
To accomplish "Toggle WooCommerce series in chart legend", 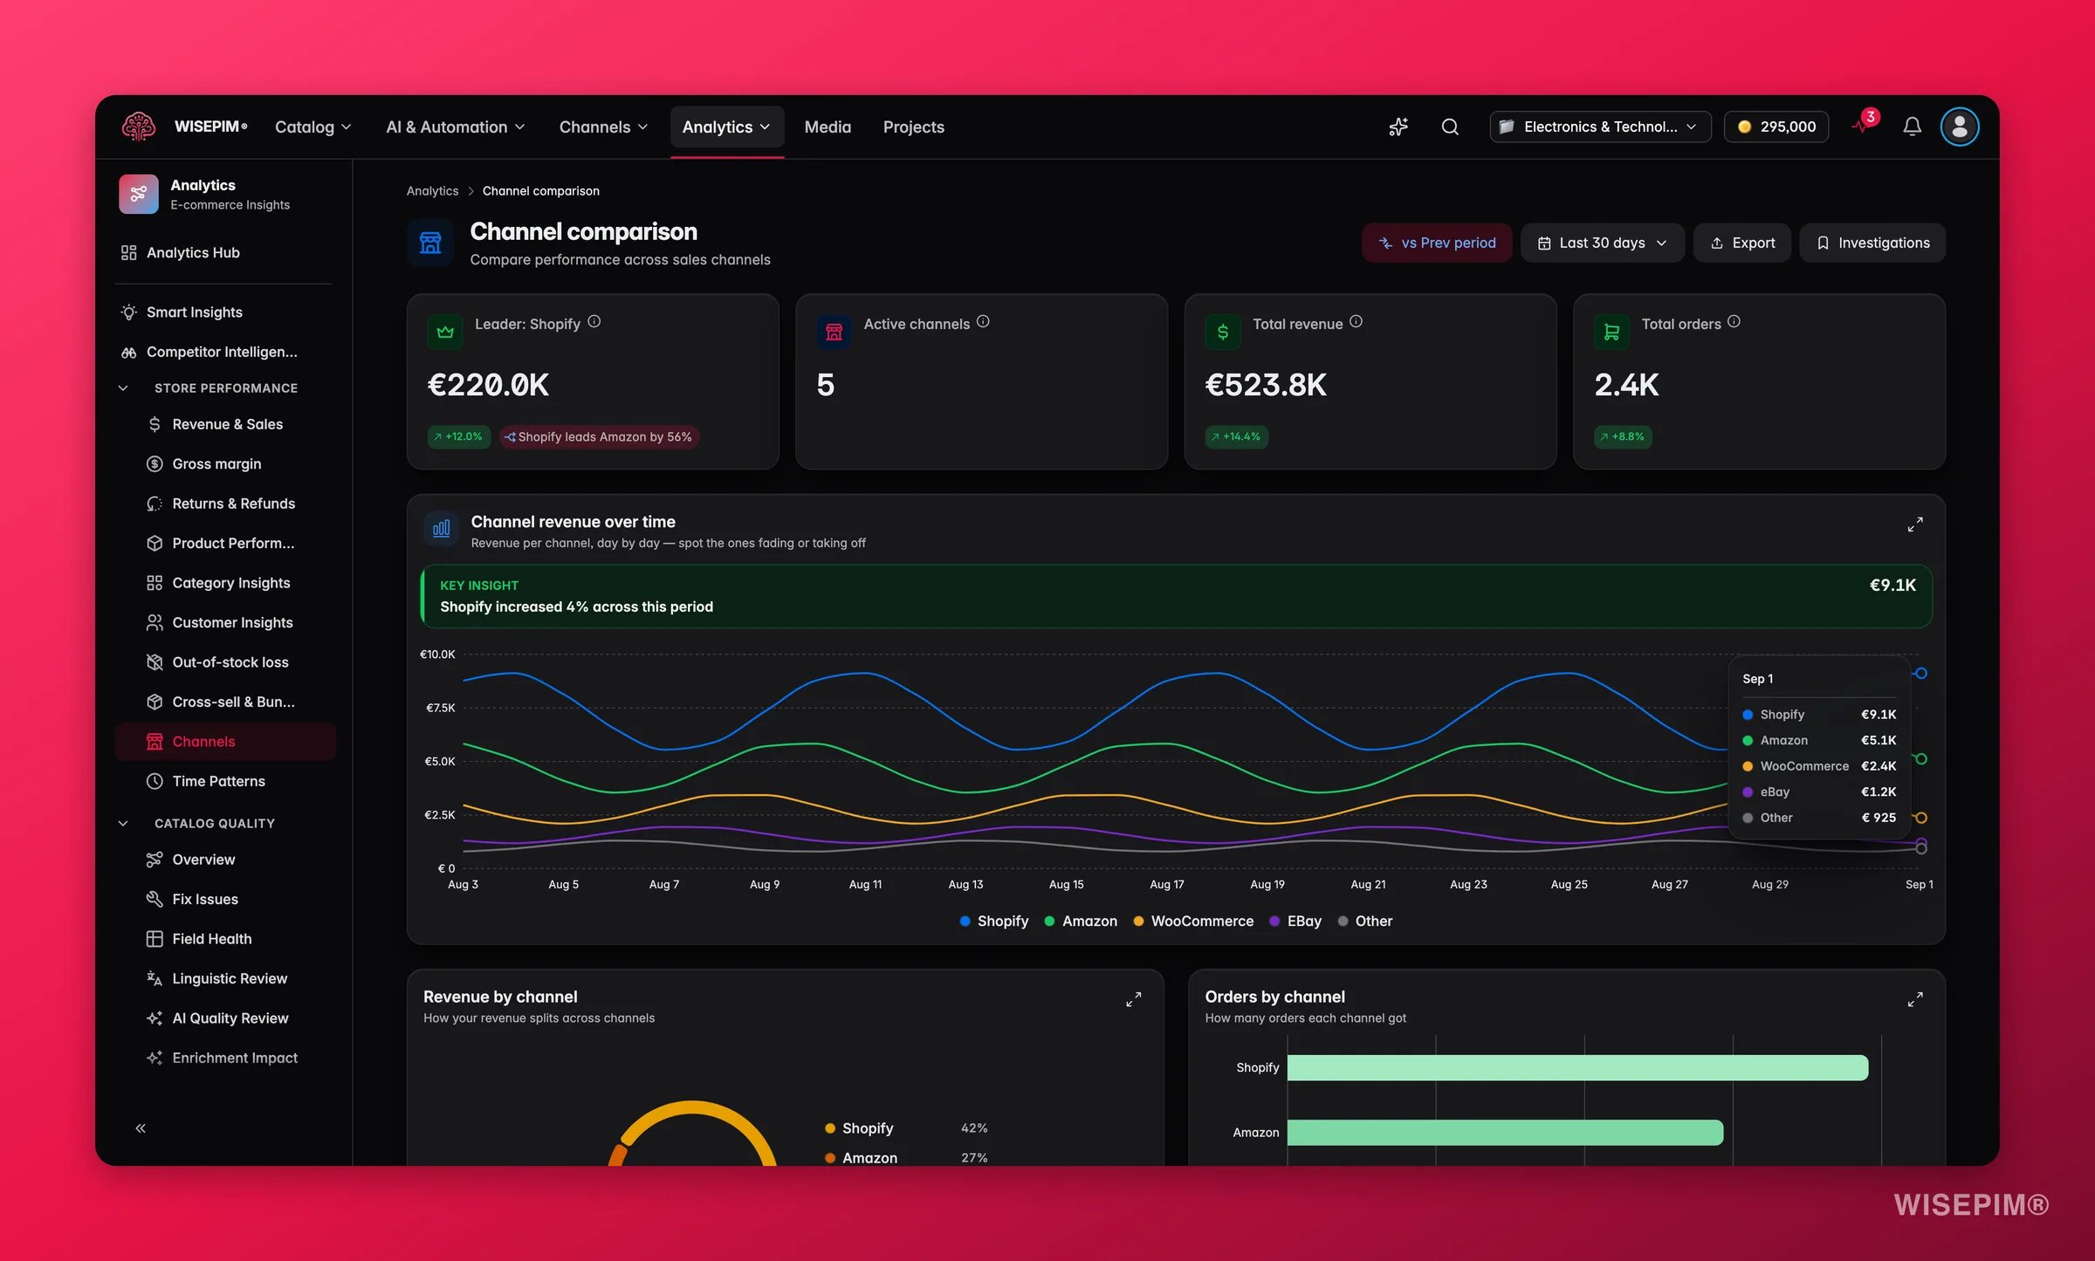I will pyautogui.click(x=1193, y=921).
